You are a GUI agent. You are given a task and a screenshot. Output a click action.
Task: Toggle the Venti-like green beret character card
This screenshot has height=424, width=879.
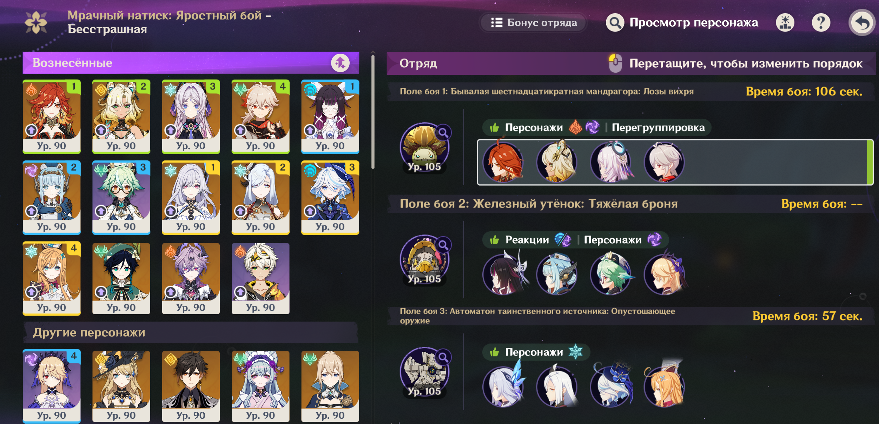(x=121, y=278)
